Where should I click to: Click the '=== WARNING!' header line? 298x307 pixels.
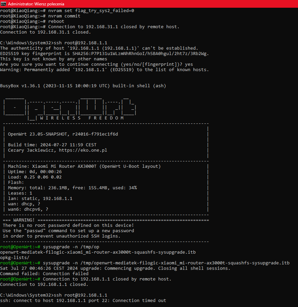click(106, 220)
